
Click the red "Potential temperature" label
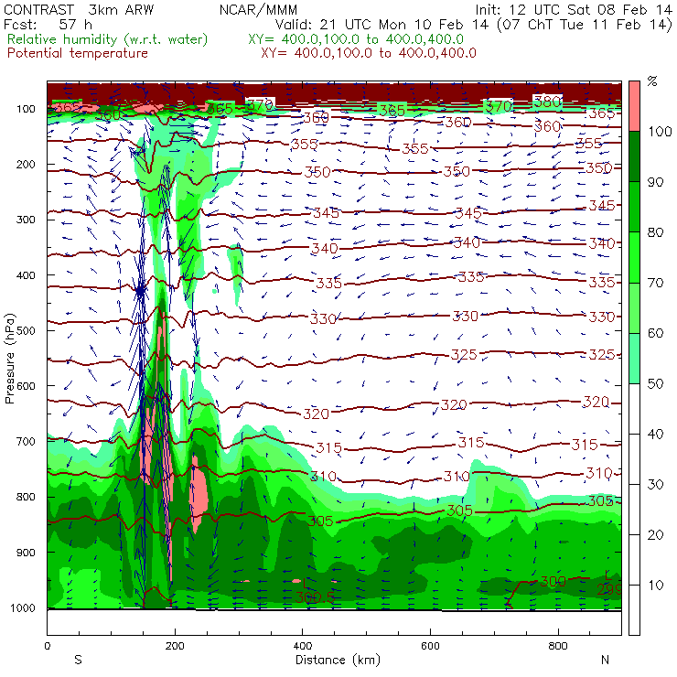point(77,53)
